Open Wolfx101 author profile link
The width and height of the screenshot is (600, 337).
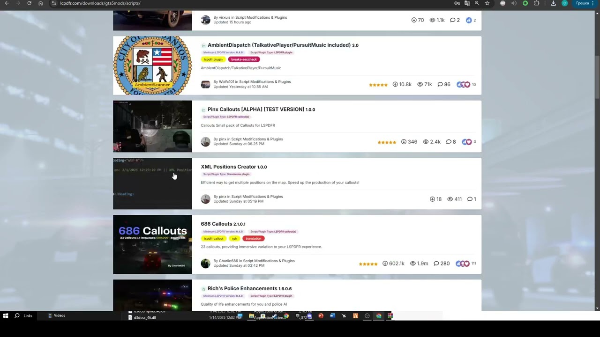pyautogui.click(x=226, y=82)
